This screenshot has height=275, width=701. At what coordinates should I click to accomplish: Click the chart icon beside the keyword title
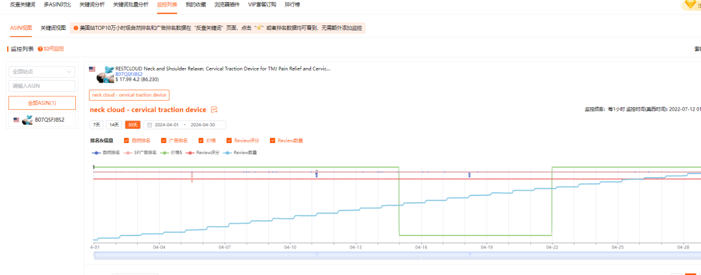214,110
